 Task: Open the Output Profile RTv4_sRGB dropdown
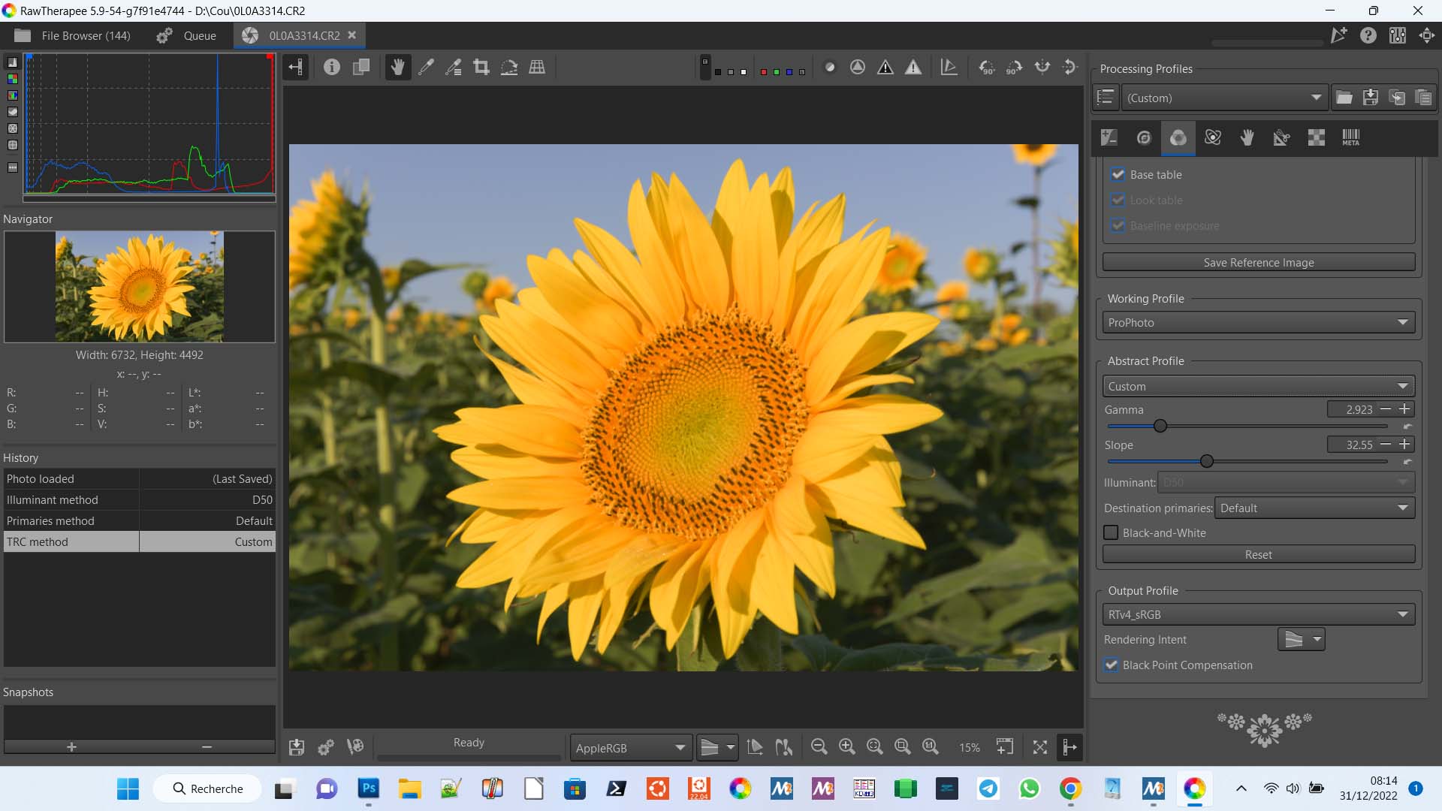tap(1258, 614)
